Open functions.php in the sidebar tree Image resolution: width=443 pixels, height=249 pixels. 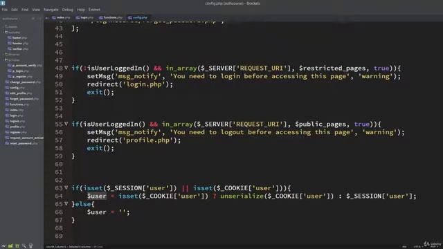19,104
